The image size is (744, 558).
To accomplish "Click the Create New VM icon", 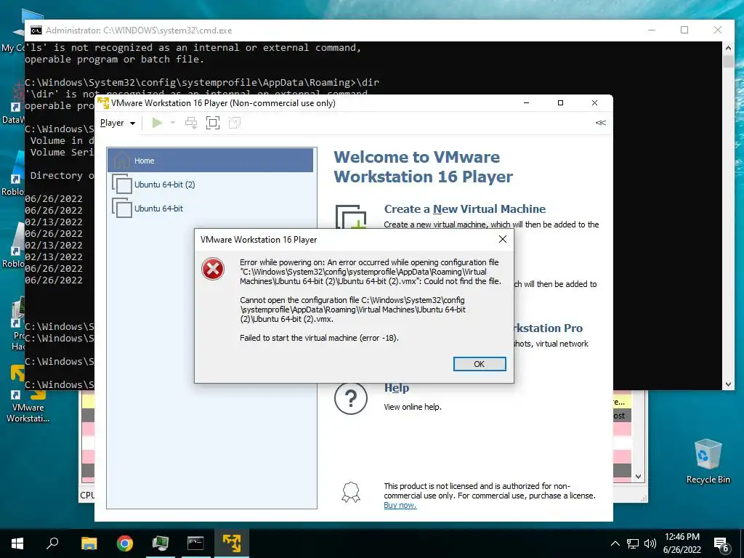I will [351, 217].
